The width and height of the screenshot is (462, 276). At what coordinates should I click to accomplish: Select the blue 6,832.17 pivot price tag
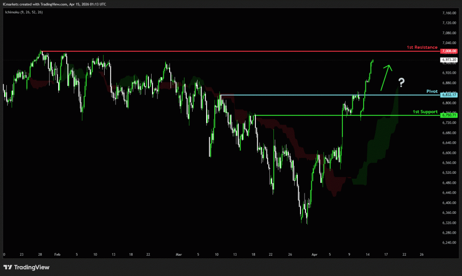point(449,95)
